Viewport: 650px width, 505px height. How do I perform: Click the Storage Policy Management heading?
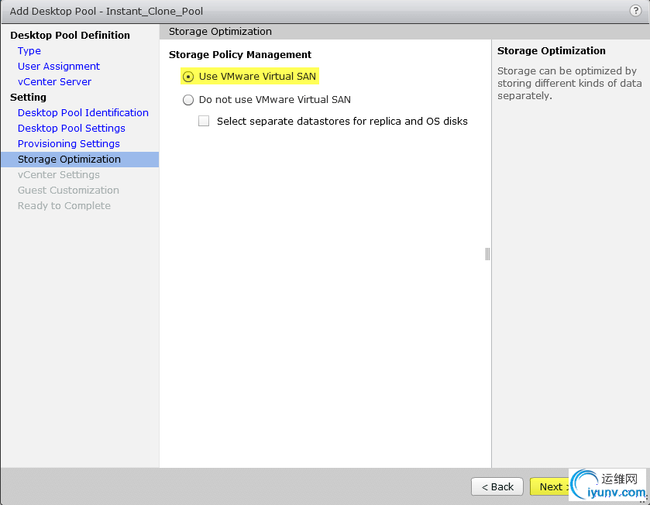(240, 55)
